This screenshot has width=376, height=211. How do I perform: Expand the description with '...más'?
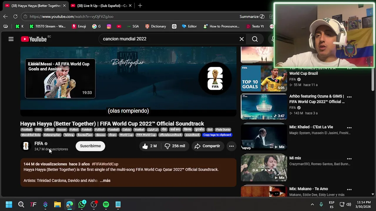(105, 181)
